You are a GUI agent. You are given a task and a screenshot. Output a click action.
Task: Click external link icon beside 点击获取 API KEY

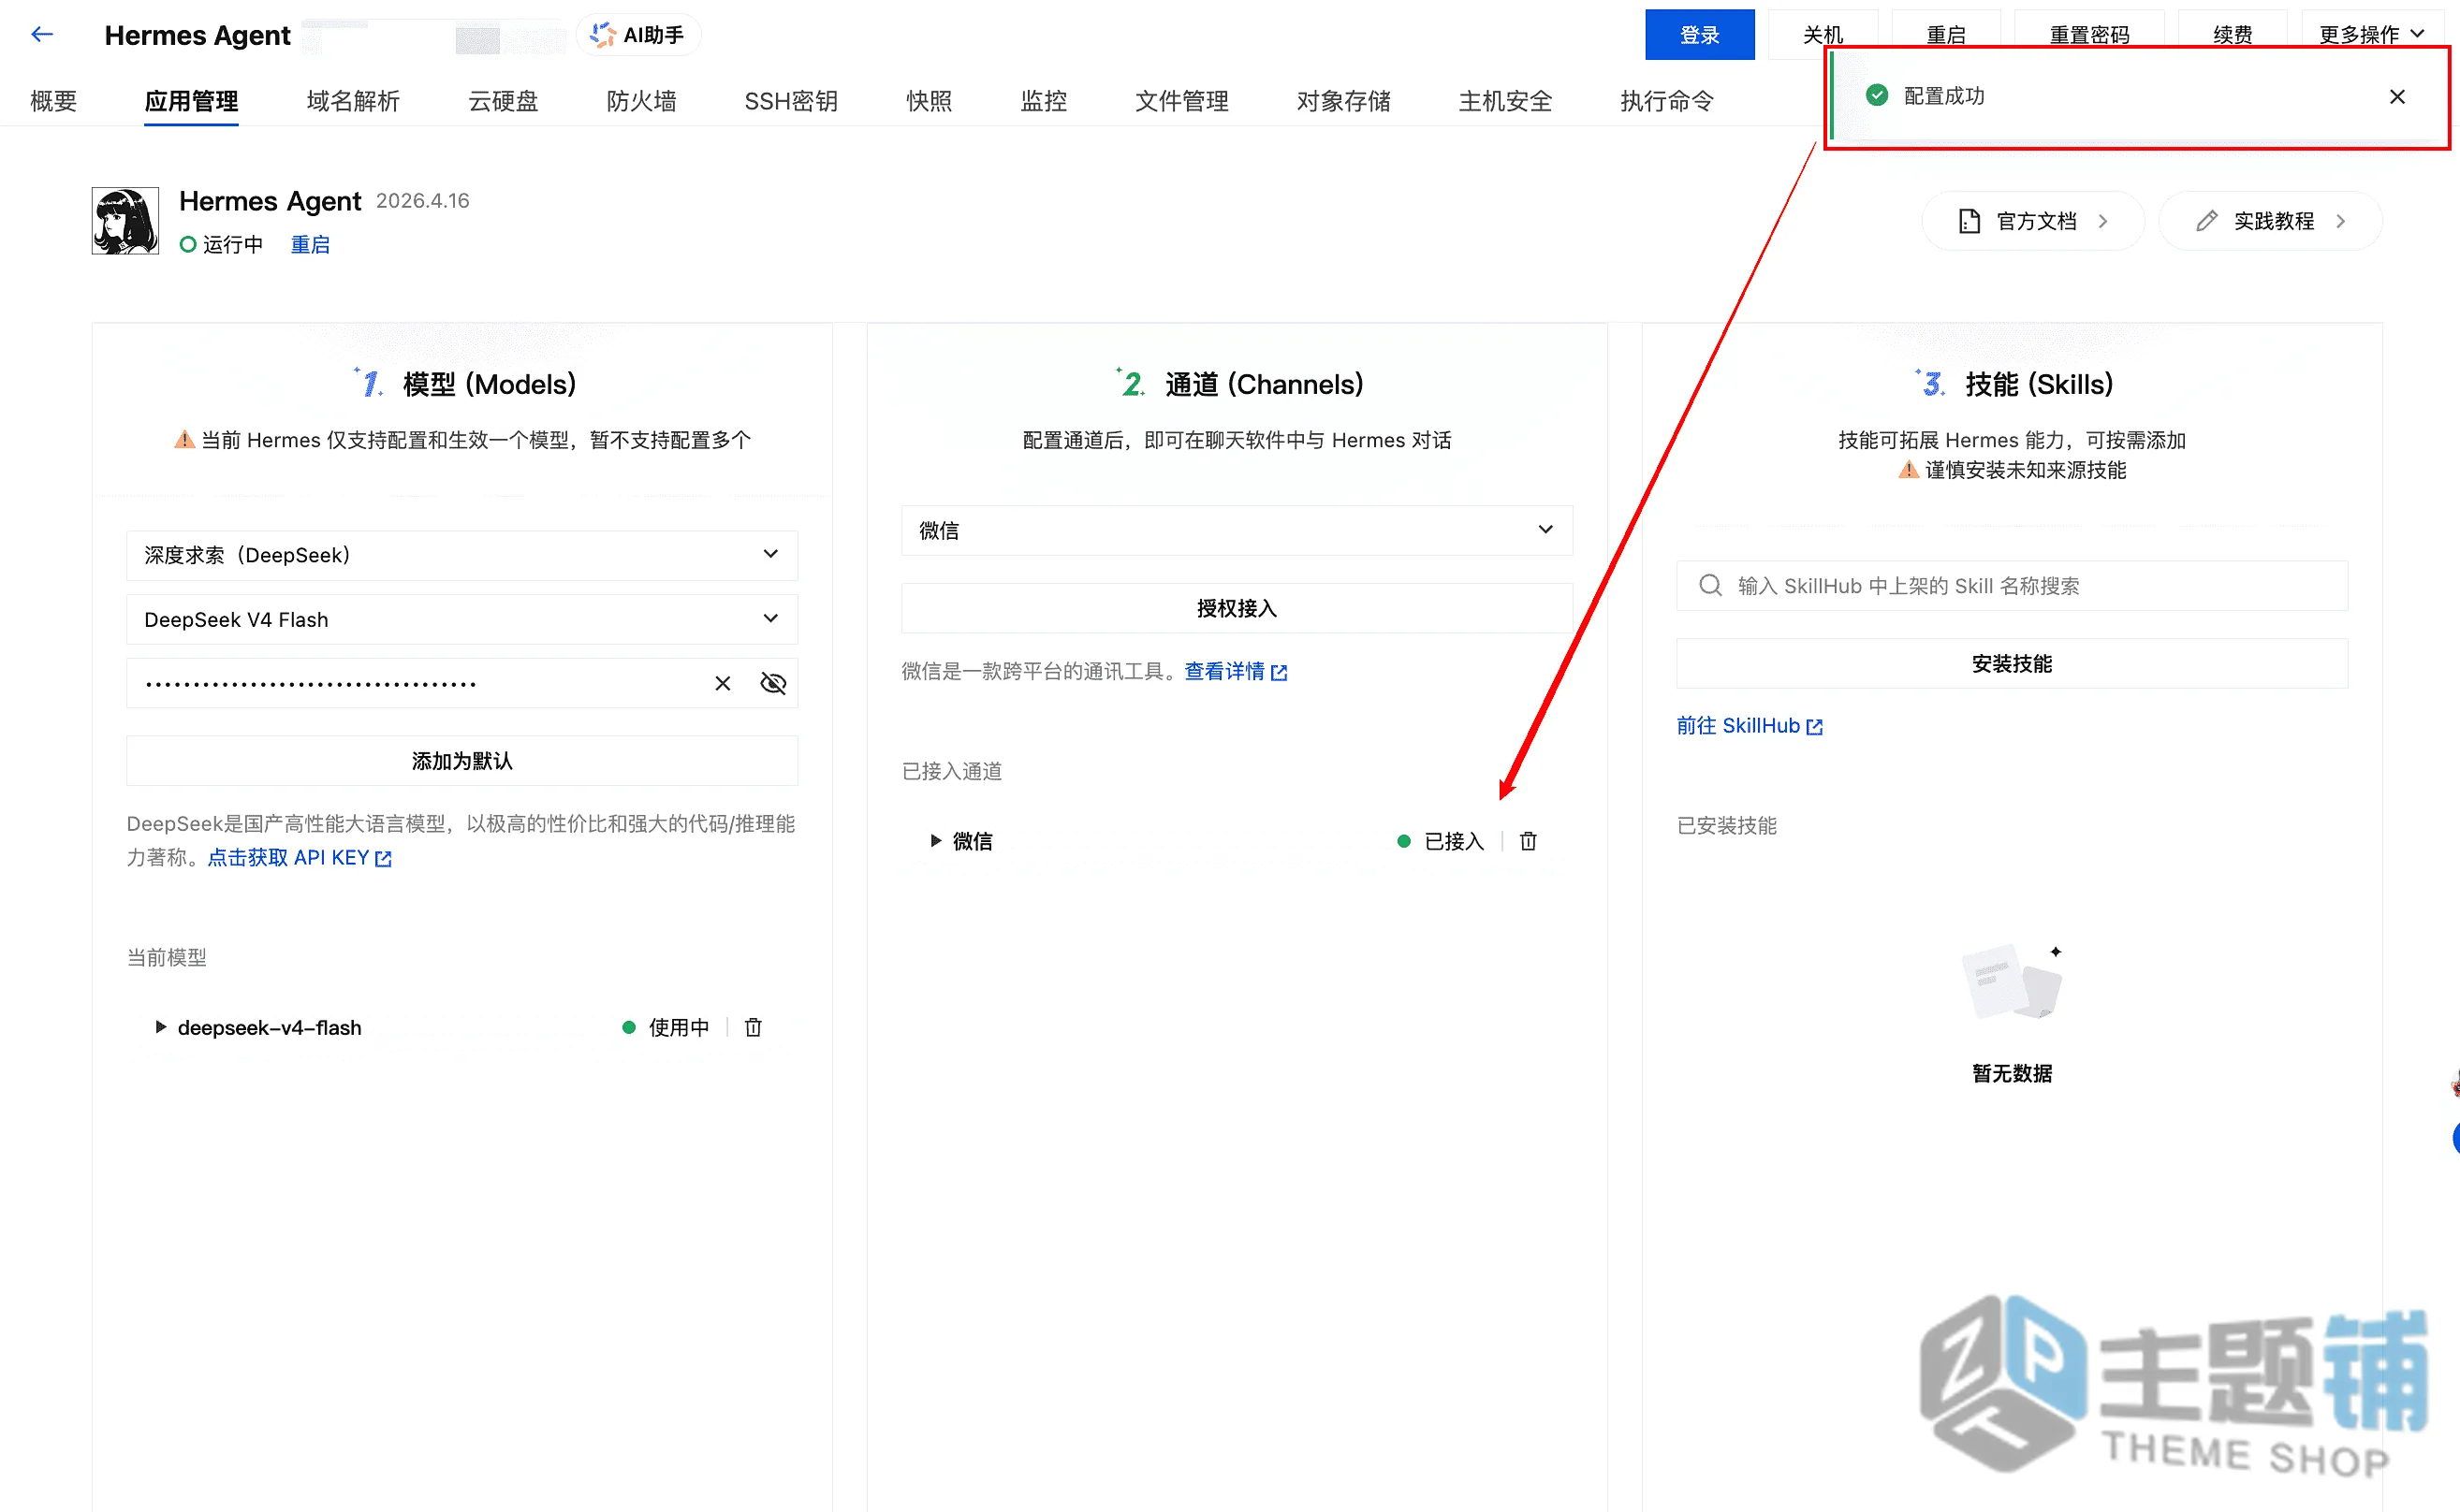click(383, 859)
